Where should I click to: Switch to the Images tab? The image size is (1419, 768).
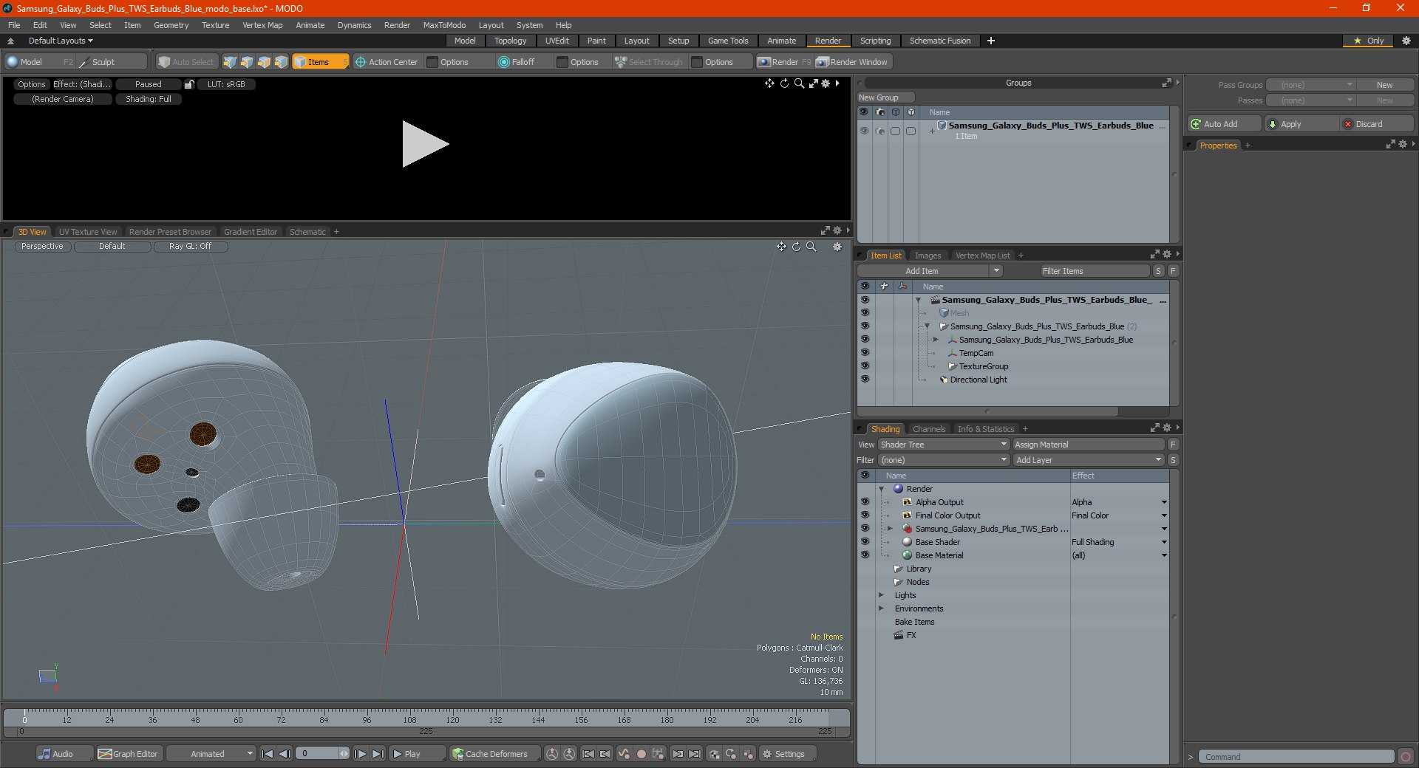(x=928, y=256)
